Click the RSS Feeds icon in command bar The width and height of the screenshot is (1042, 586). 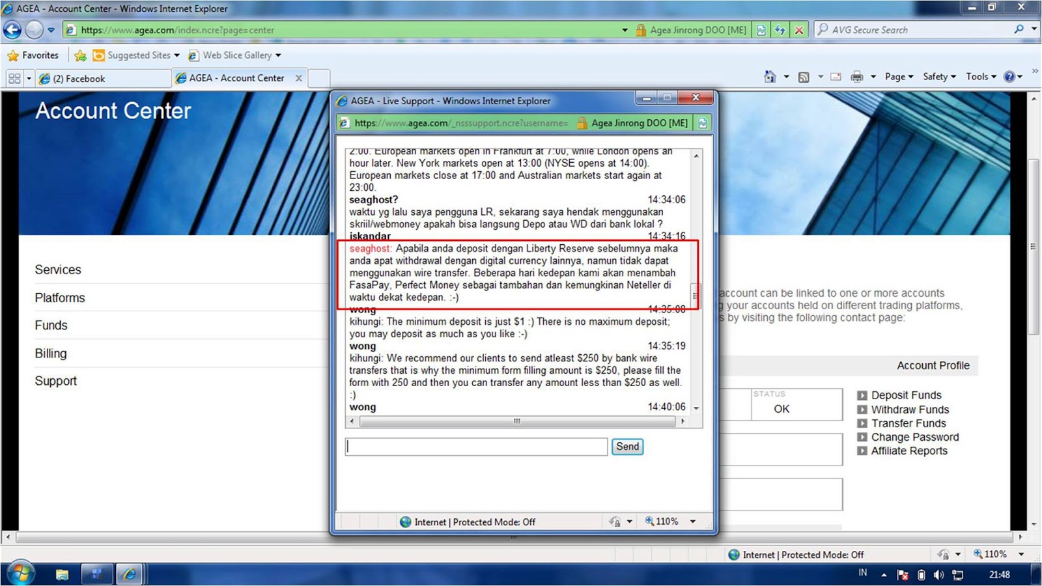click(804, 77)
